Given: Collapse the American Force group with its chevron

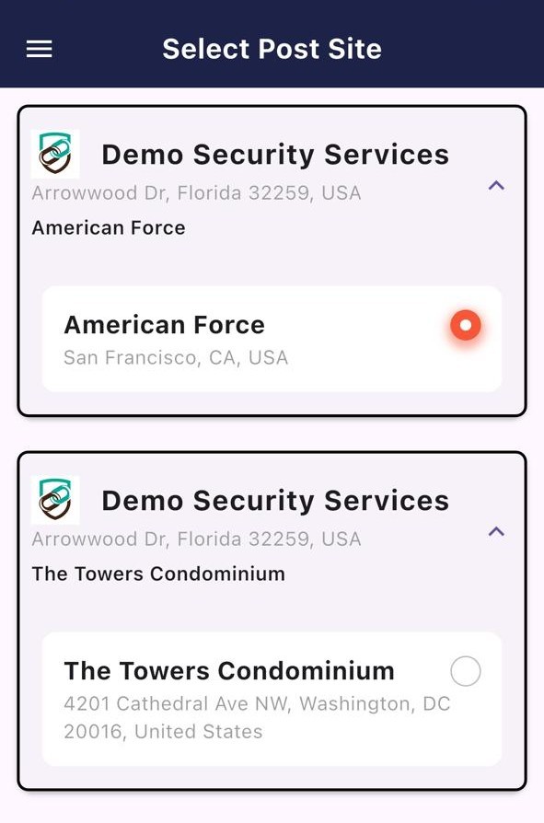Looking at the screenshot, I should pos(496,185).
